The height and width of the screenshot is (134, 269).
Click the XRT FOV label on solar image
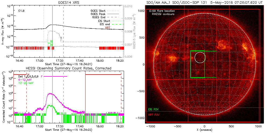click(153, 114)
